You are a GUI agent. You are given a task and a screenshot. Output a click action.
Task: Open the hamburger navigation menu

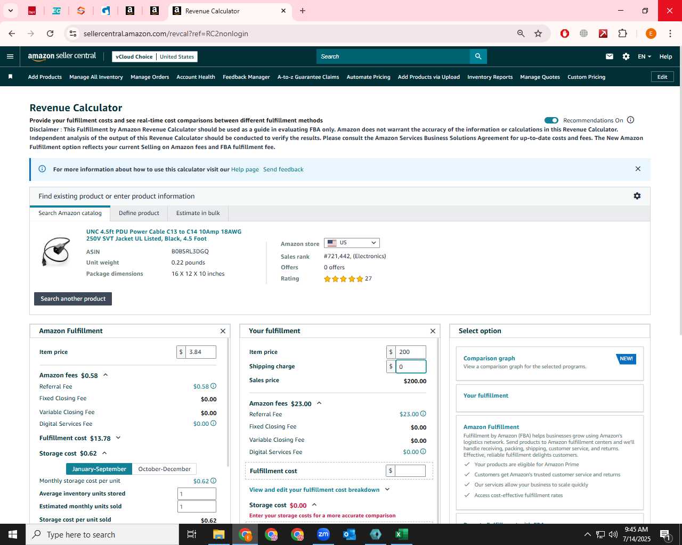click(x=10, y=56)
